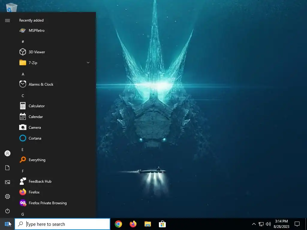The image size is (307, 230).
Task: Launch Calculator from app list
Action: 55,106
